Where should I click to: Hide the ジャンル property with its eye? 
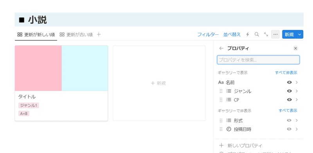tap(289, 91)
